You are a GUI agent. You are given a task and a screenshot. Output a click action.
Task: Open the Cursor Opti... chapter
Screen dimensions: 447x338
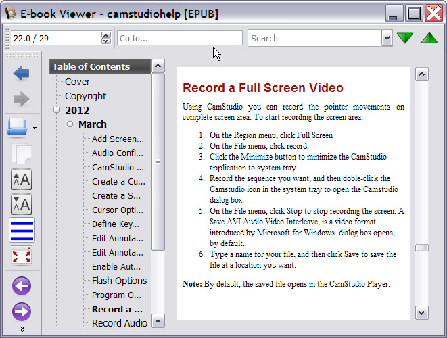click(x=118, y=210)
